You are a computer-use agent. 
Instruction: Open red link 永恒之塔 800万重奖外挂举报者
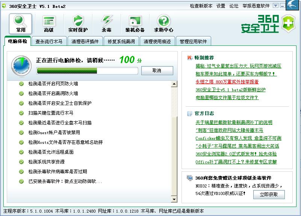pos(227,82)
